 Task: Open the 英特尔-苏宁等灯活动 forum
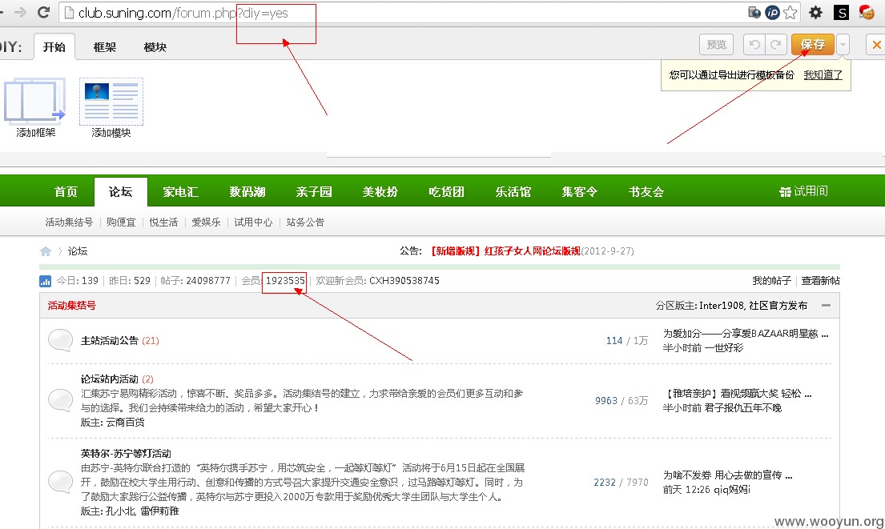coord(126,454)
